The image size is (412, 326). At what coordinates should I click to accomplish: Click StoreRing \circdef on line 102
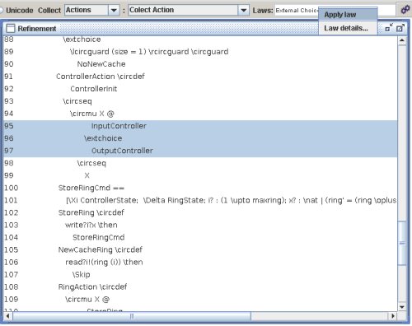91,212
